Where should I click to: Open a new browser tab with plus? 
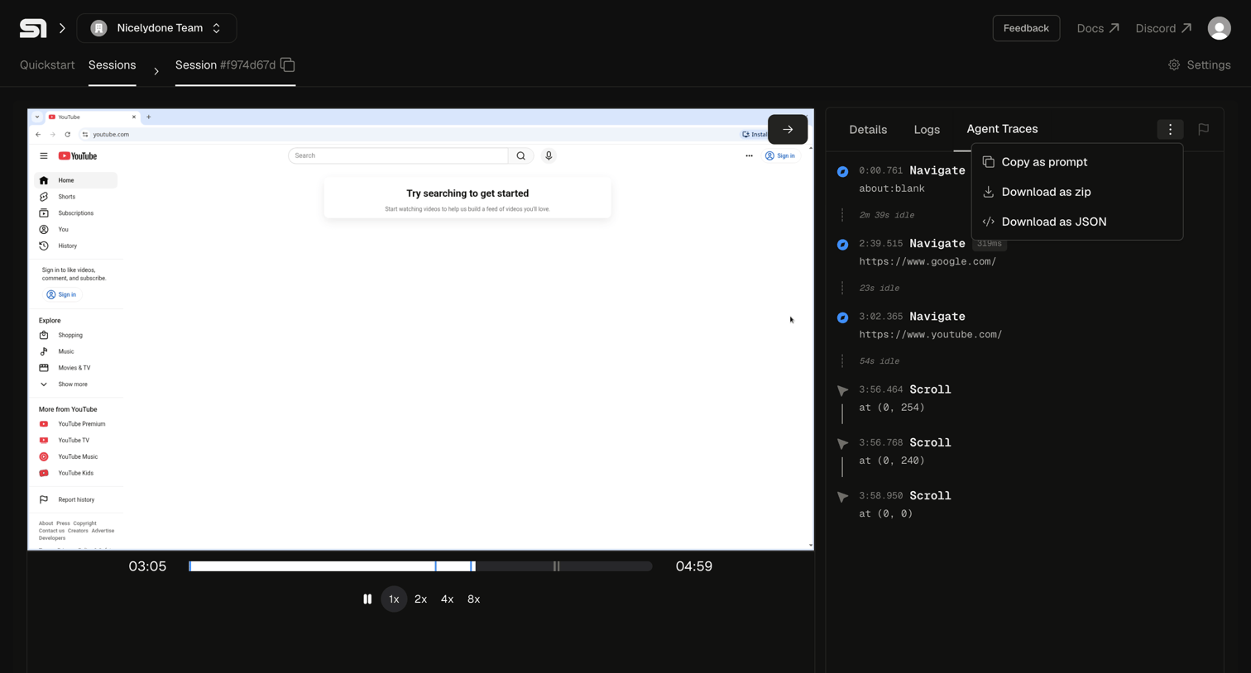149,117
